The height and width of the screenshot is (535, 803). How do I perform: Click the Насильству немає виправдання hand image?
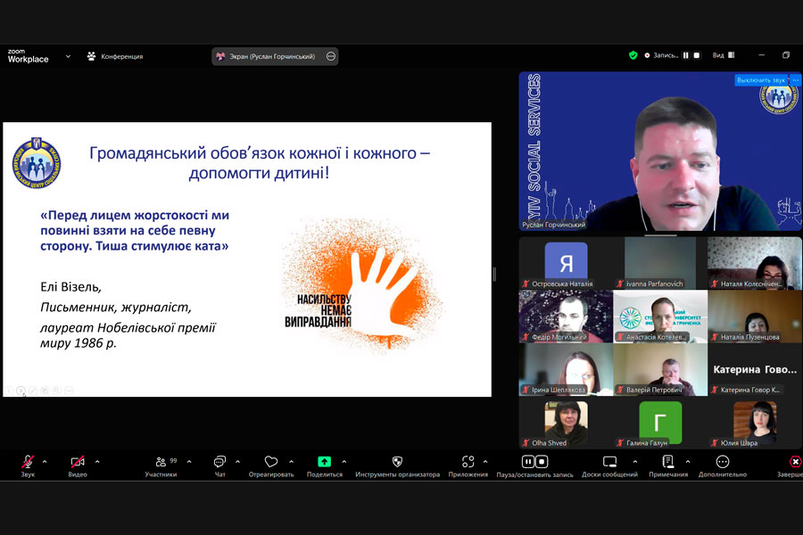point(362,287)
